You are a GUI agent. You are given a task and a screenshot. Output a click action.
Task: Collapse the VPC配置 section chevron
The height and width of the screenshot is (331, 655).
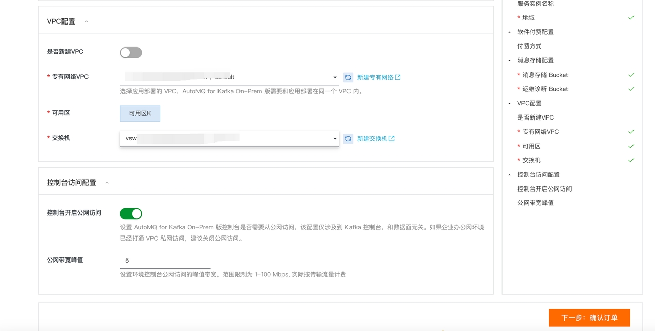point(86,21)
